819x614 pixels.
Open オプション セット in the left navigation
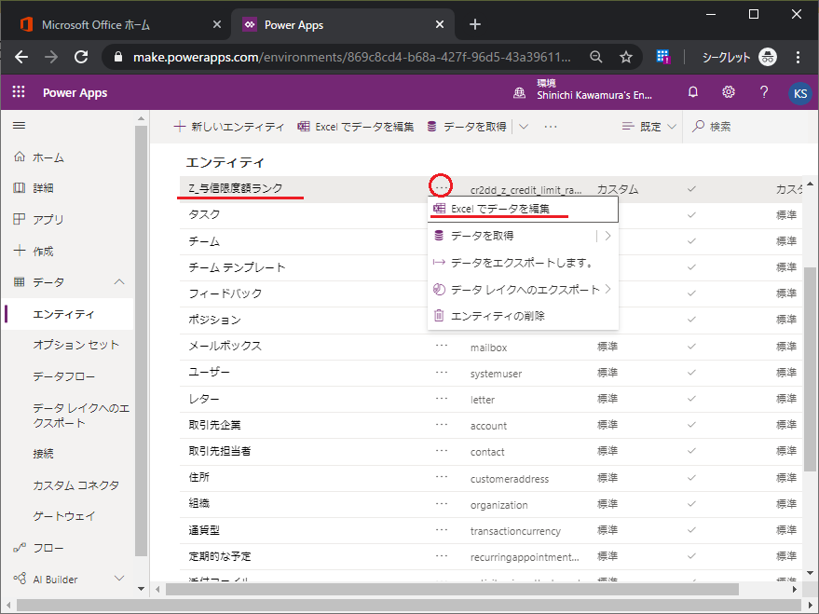[75, 345]
